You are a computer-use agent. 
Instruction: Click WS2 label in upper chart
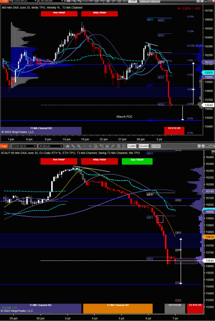(x=161, y=105)
